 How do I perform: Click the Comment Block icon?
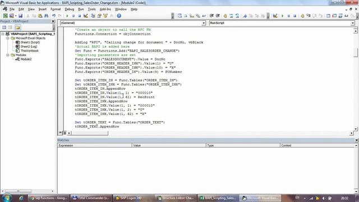pos(231,16)
